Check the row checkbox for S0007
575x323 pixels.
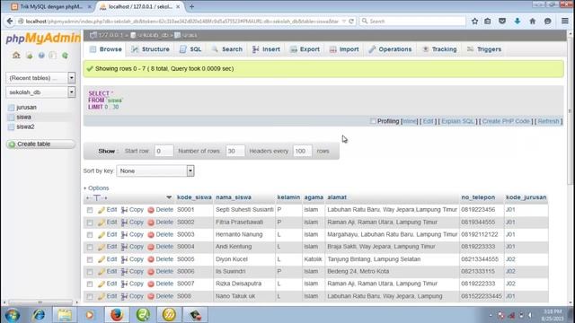[x=90, y=284]
